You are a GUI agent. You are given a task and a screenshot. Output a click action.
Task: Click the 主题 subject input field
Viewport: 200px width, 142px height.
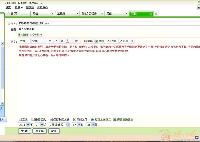click(109, 29)
